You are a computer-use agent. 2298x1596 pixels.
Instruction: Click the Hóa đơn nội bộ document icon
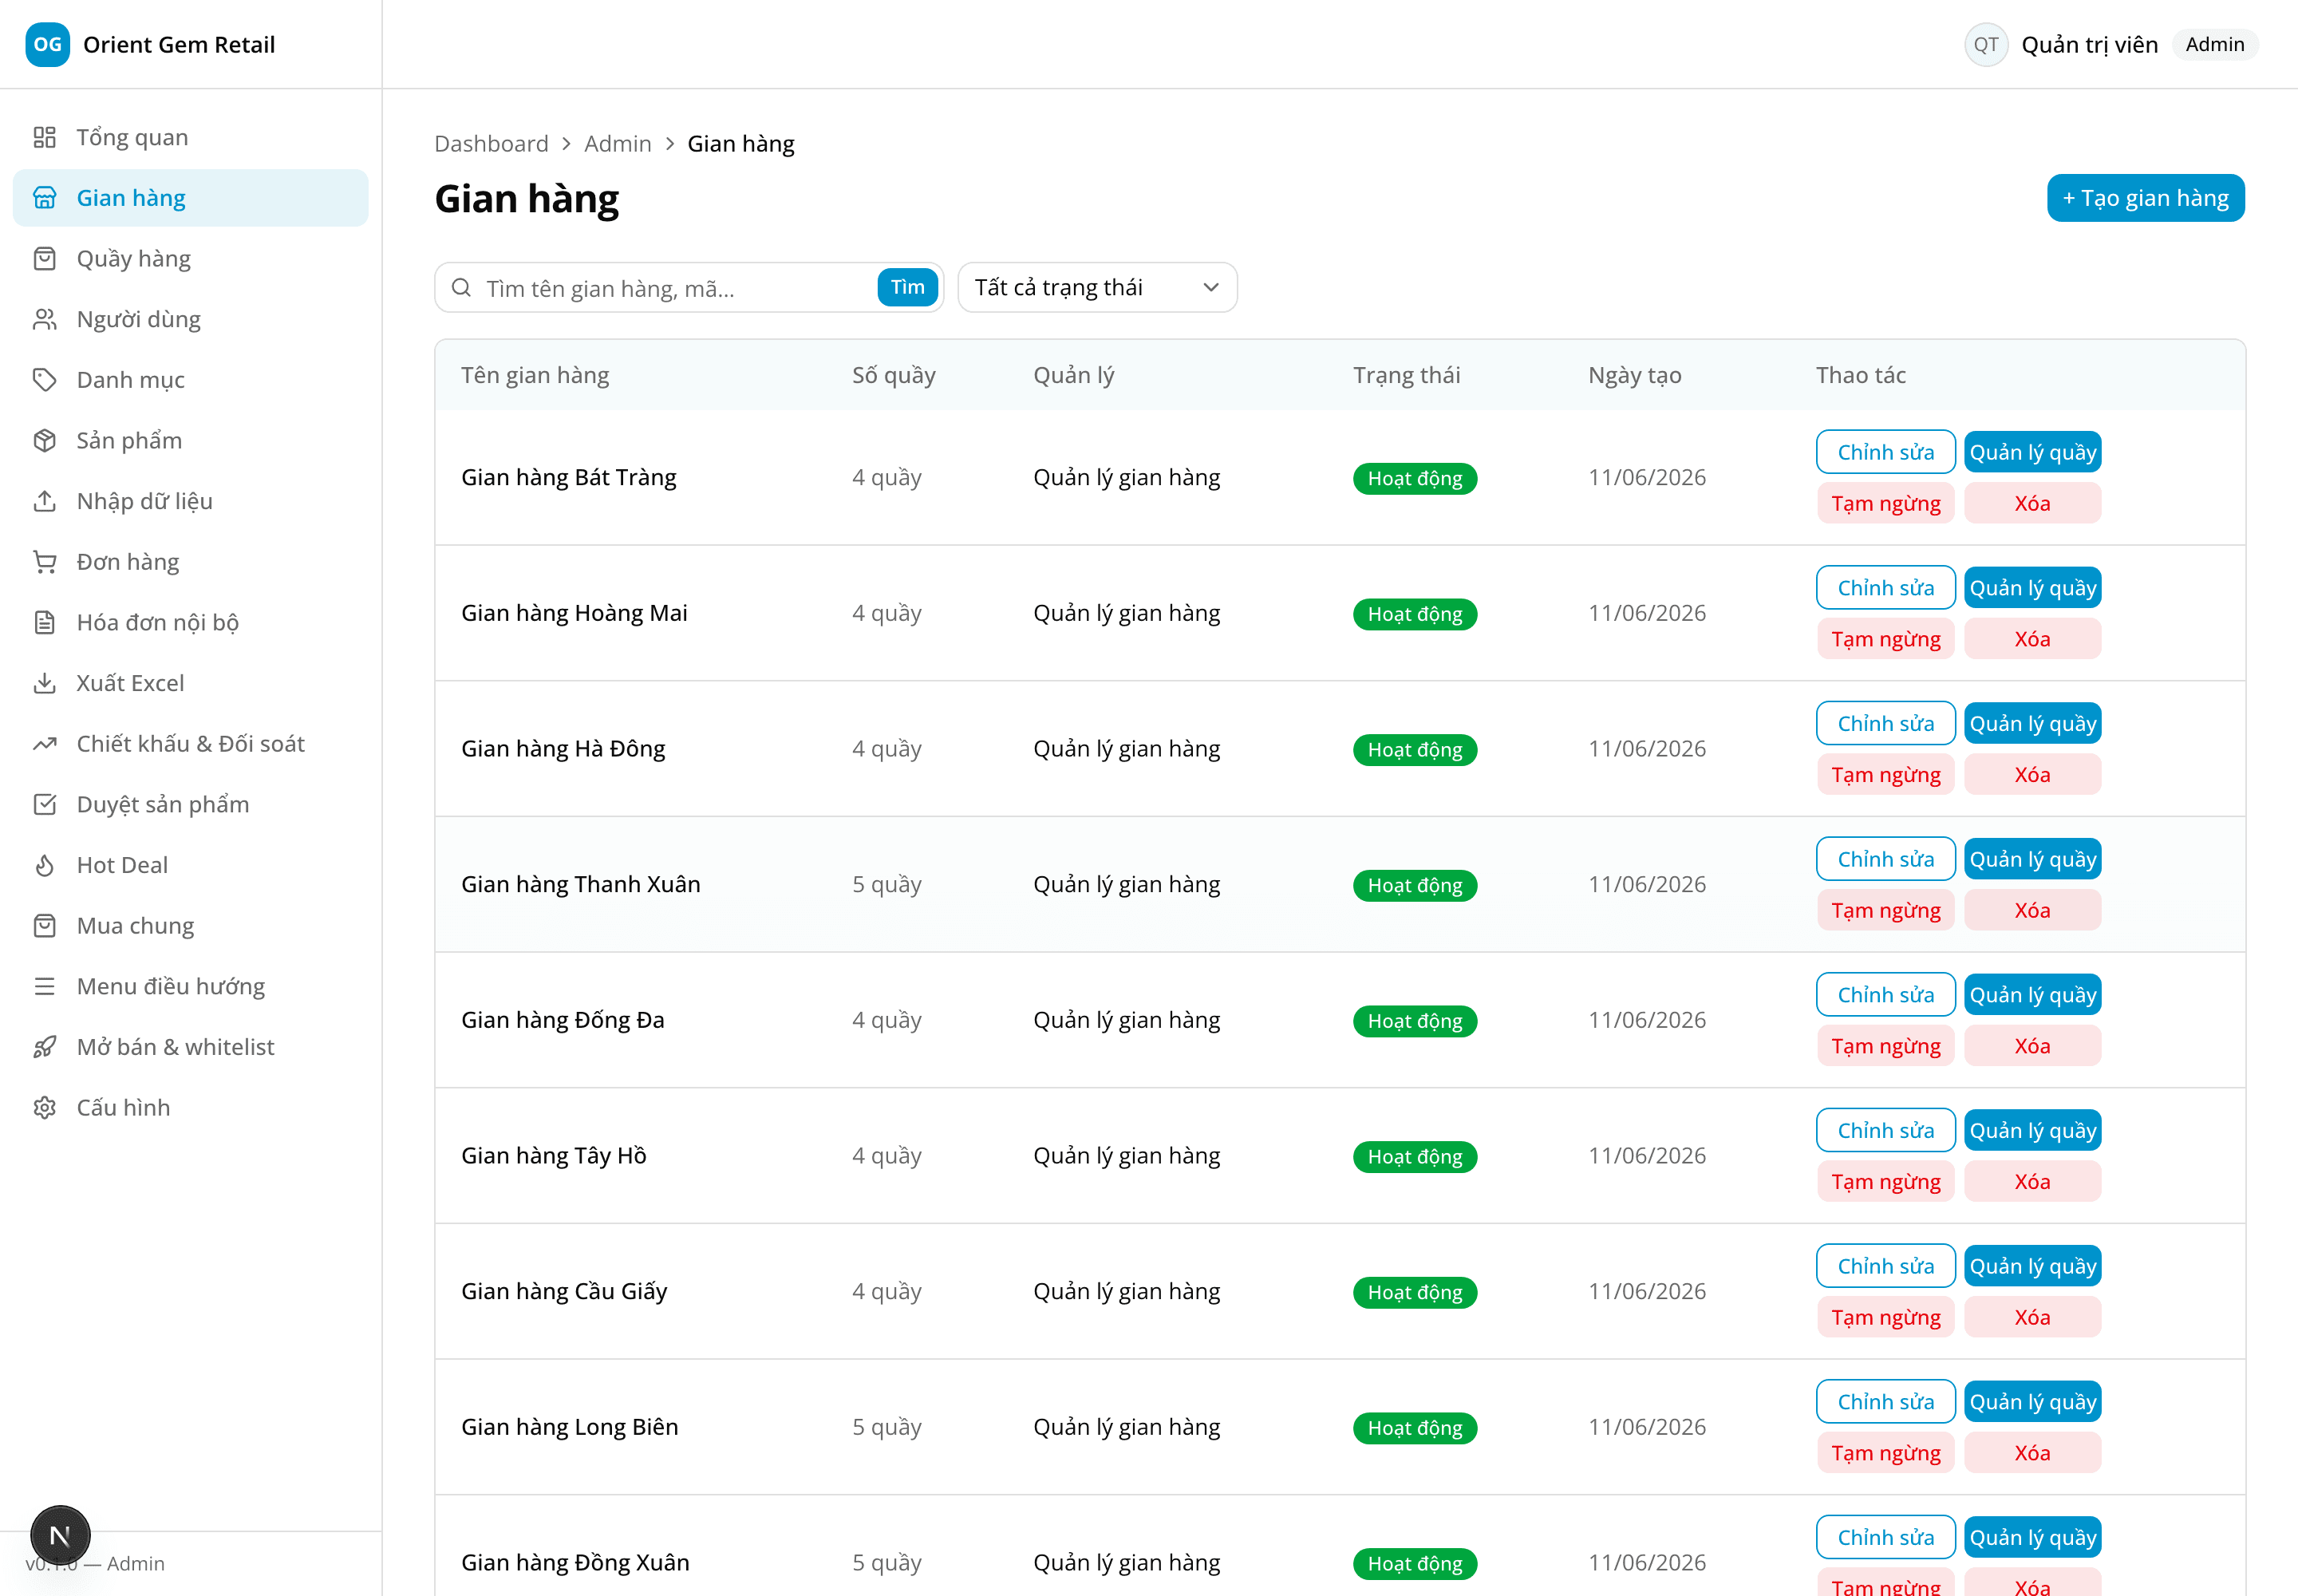coord(45,623)
